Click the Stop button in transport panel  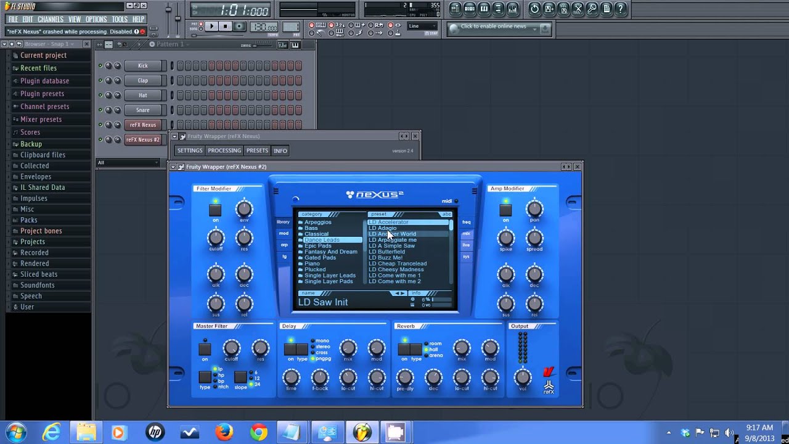click(225, 27)
